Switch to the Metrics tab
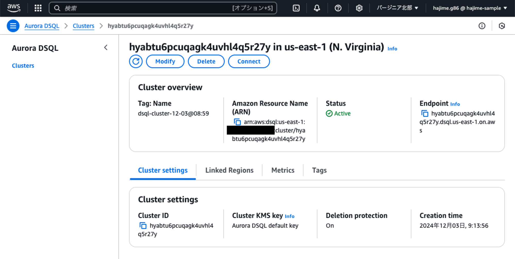 coord(283,170)
